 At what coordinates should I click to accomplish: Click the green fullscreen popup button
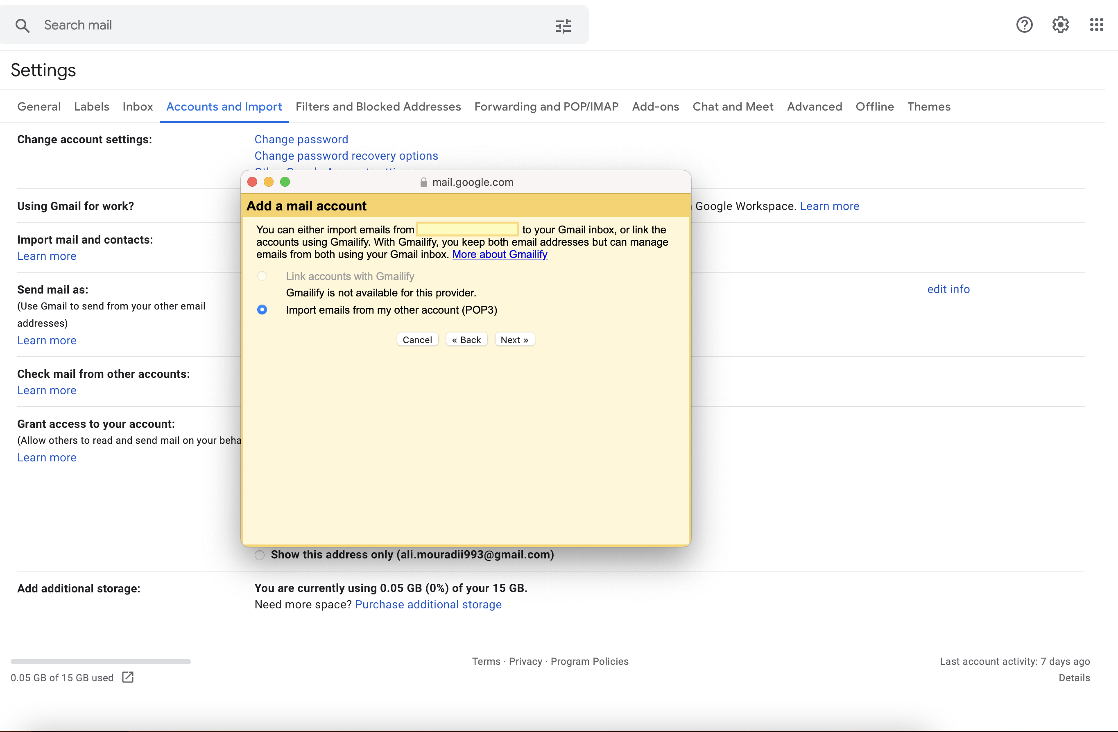click(285, 182)
